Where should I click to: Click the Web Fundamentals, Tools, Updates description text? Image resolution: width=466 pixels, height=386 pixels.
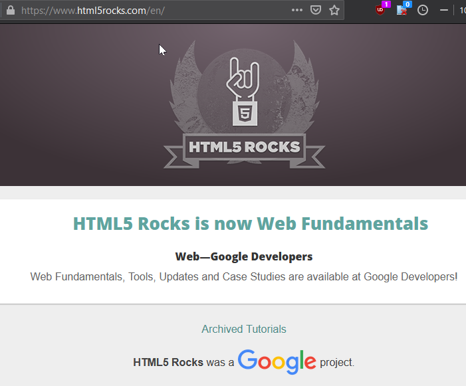coord(244,277)
